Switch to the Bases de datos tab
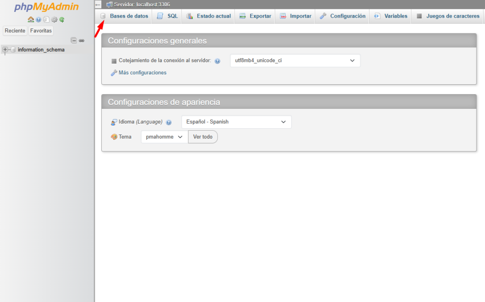This screenshot has height=302, width=485. pos(124,16)
